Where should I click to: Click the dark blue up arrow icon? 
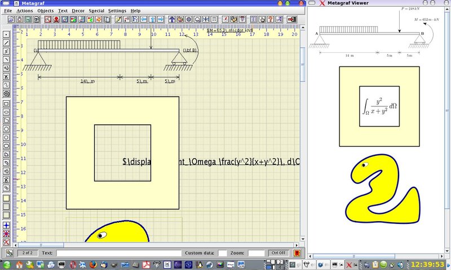[x=172, y=19]
